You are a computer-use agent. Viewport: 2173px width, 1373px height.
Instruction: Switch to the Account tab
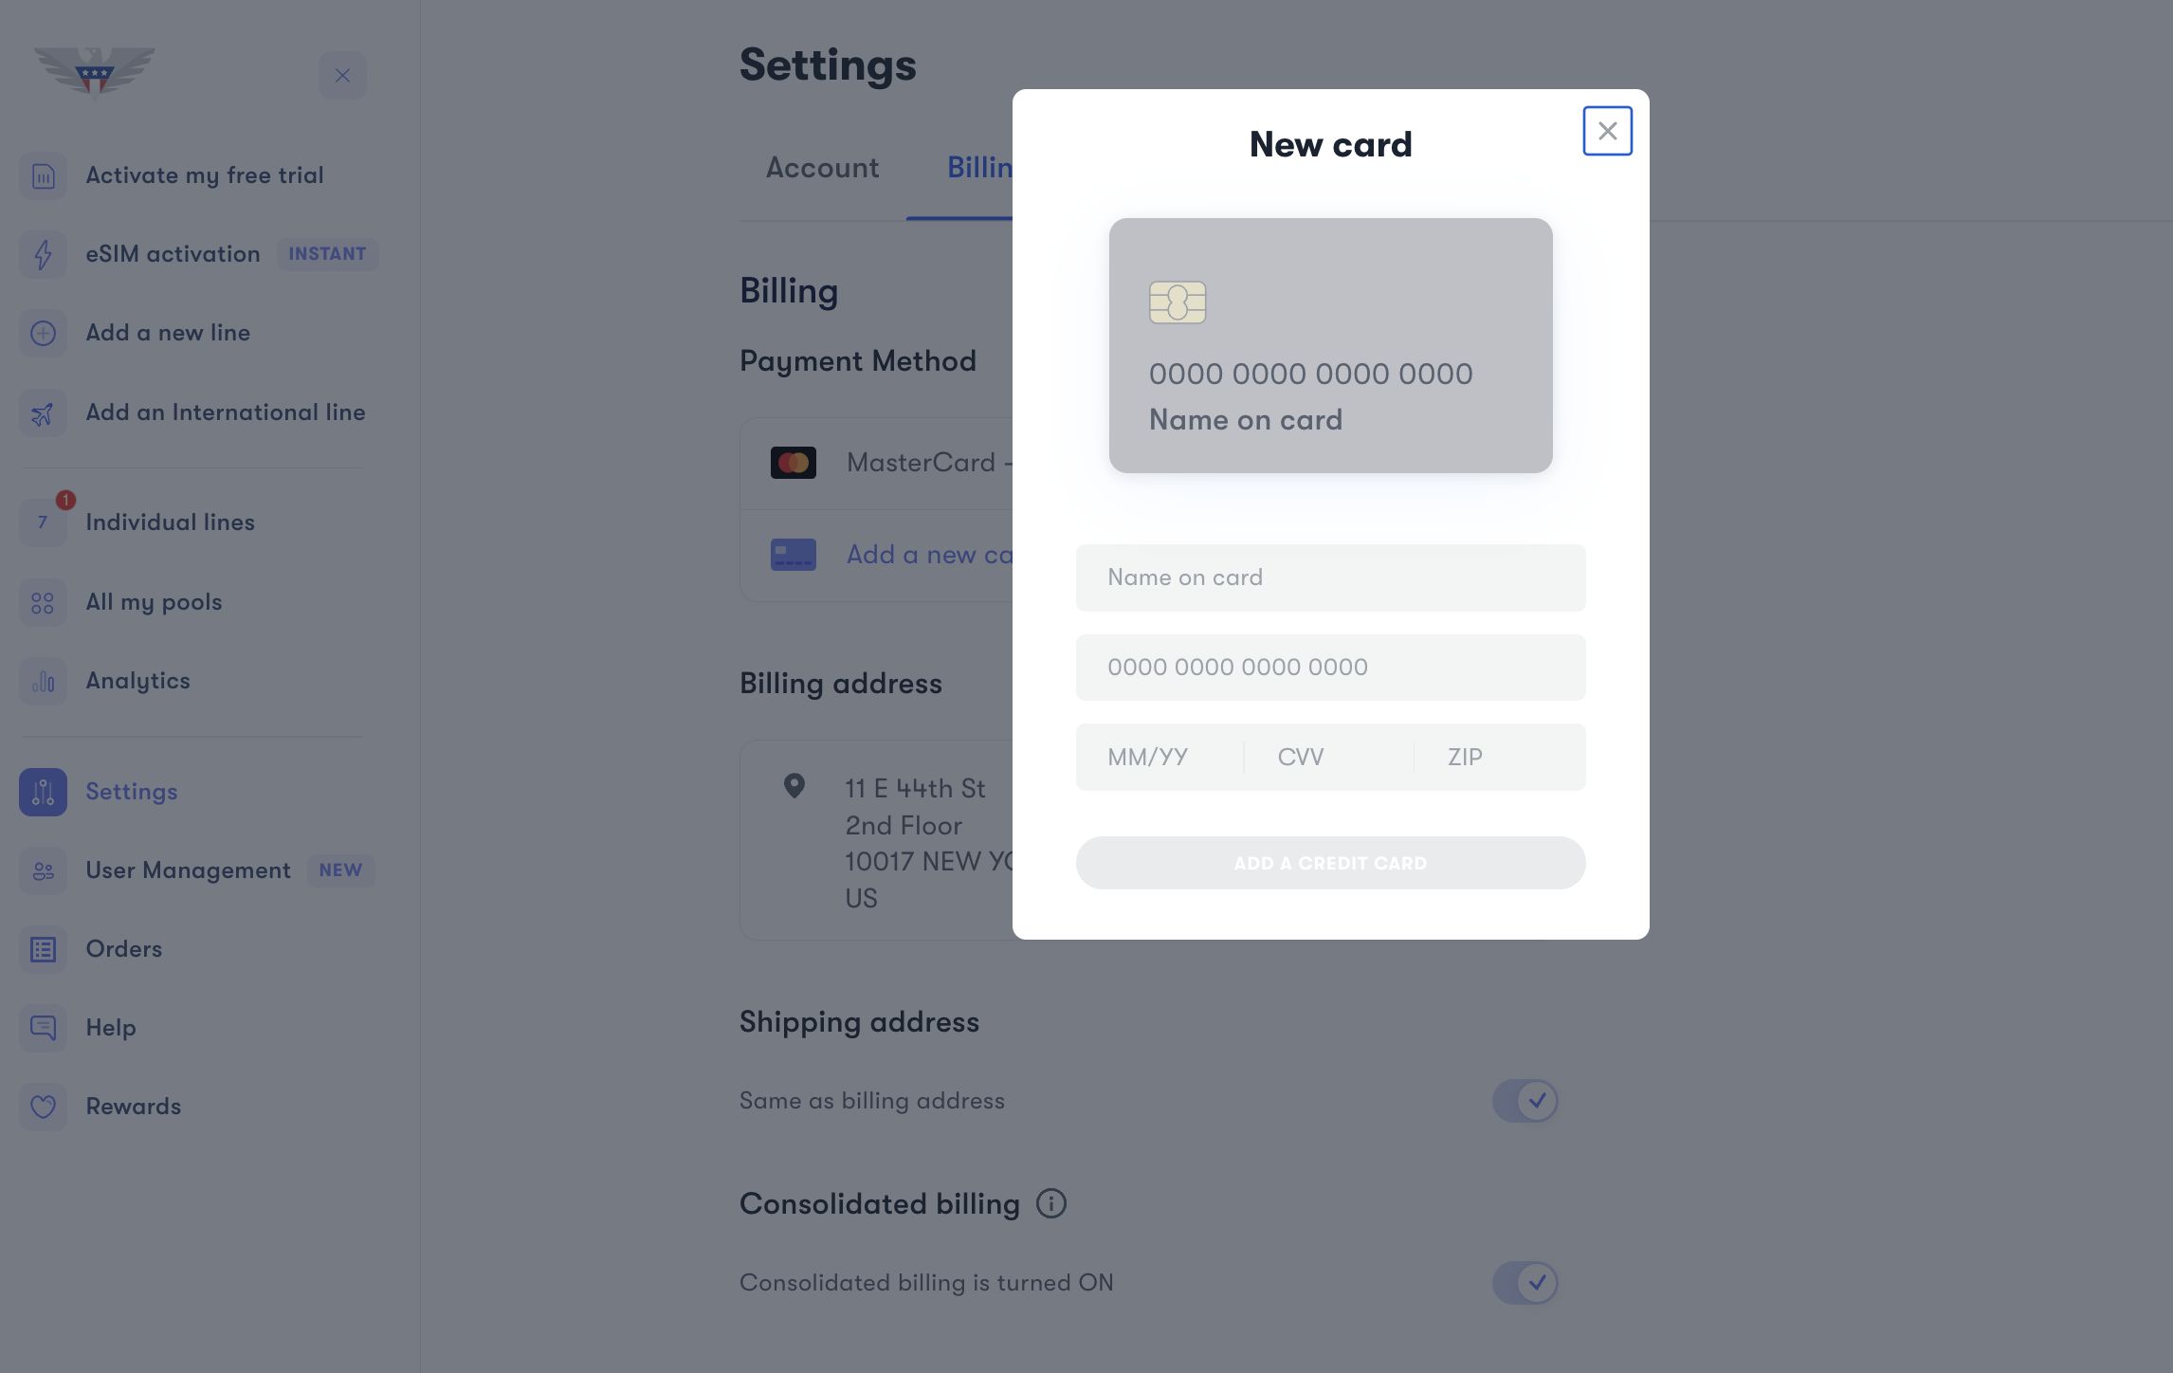coord(822,168)
